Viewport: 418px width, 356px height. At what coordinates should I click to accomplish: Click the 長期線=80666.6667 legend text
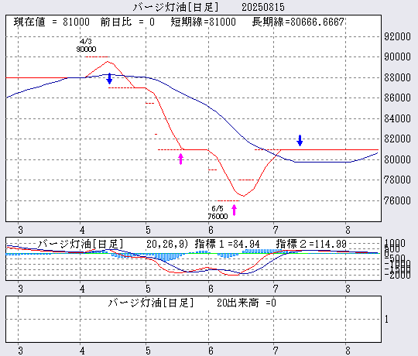pyautogui.click(x=298, y=22)
